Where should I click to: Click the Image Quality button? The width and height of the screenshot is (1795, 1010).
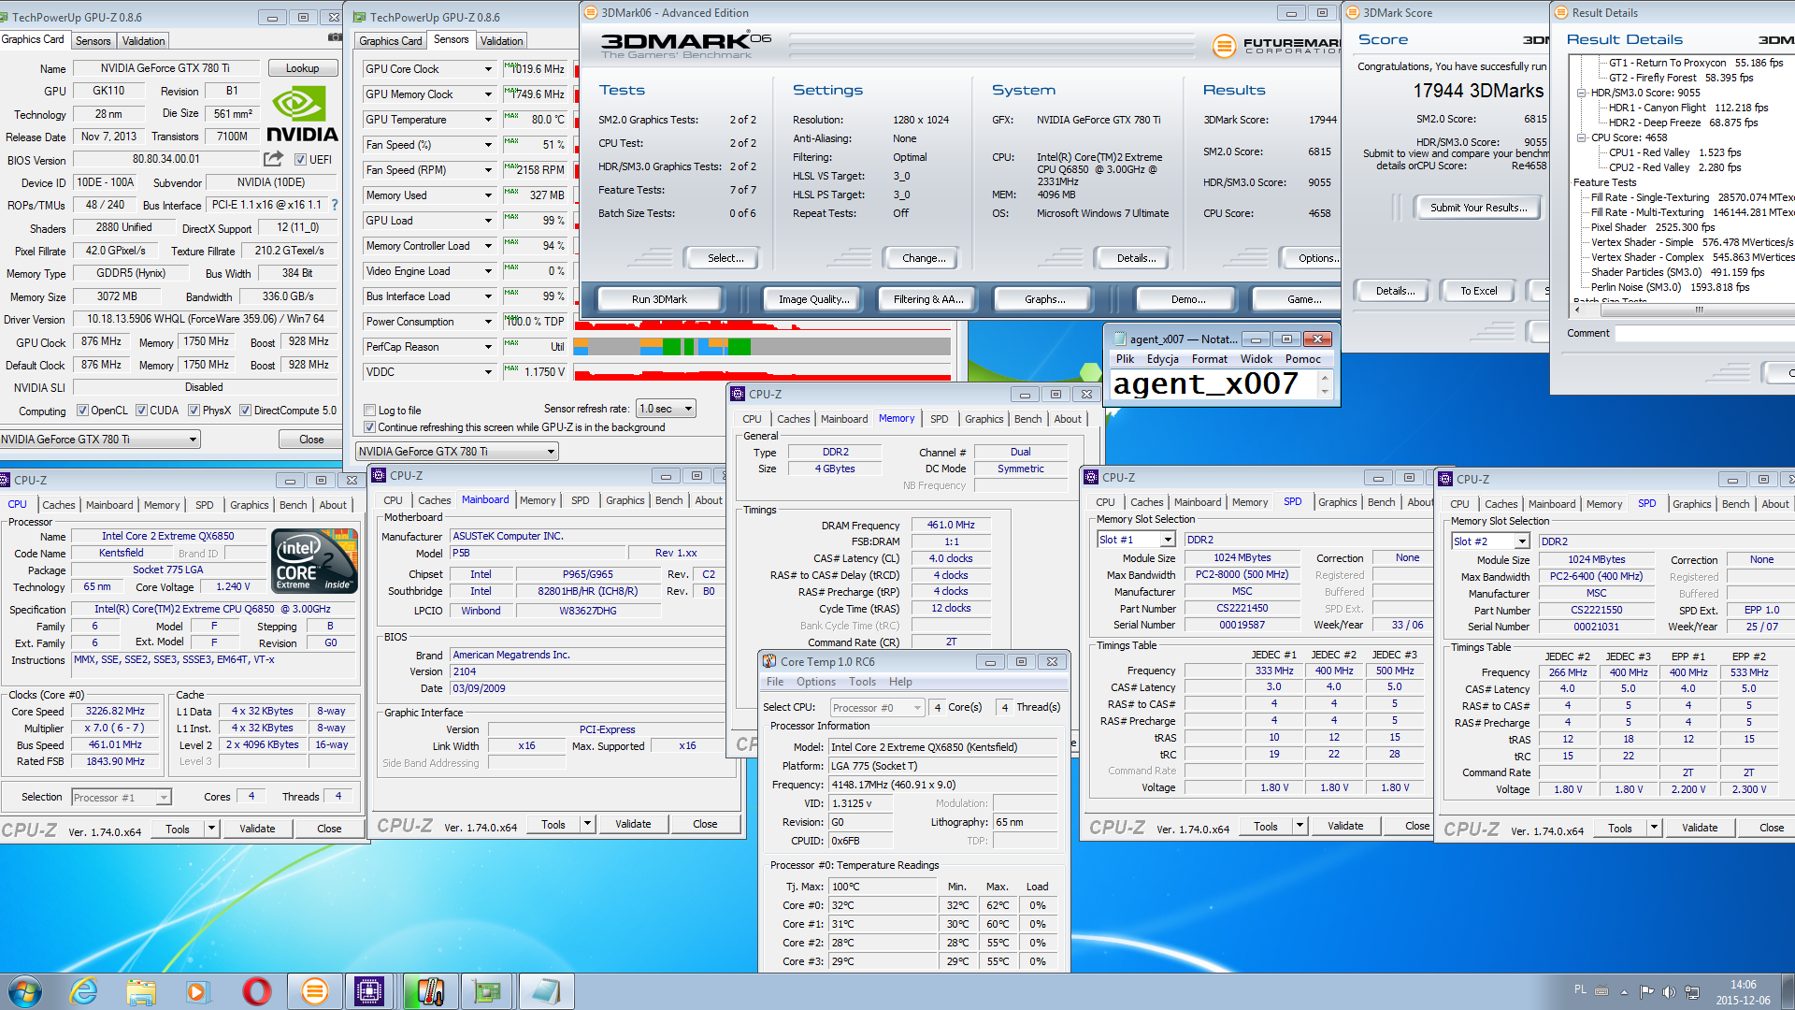(814, 299)
